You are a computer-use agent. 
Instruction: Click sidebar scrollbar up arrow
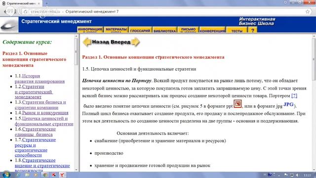point(76,36)
